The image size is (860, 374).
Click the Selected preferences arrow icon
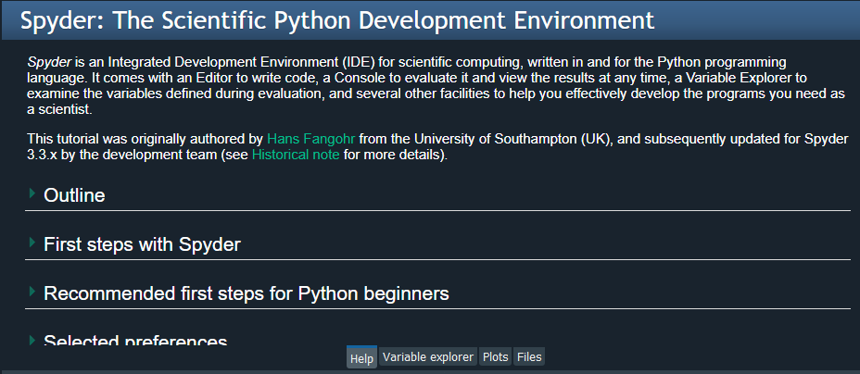click(32, 340)
